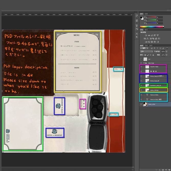
Task: Show the UV layer
Action: 141,59
